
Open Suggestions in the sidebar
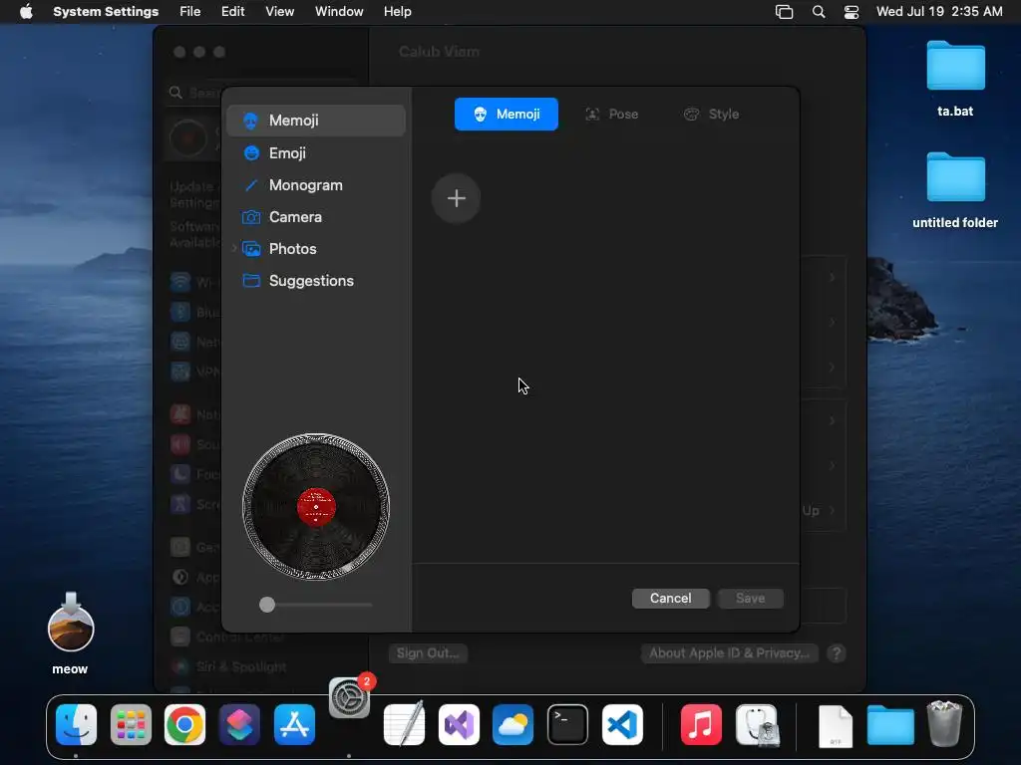[316, 280]
